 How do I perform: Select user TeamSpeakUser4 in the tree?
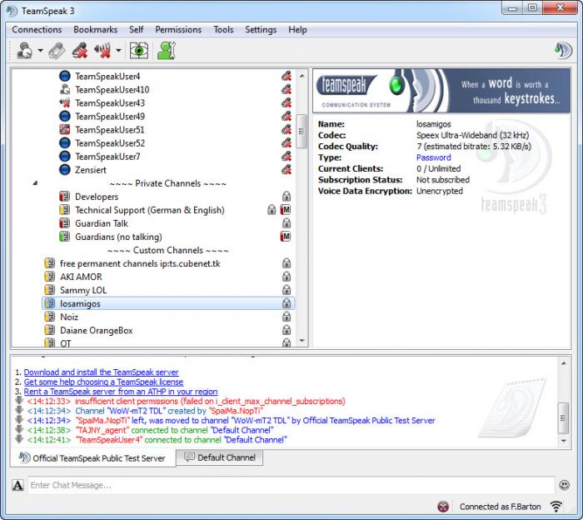[x=107, y=77]
